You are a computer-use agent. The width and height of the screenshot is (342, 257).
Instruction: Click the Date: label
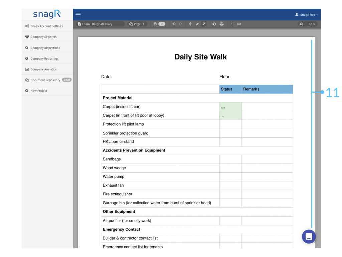pyautogui.click(x=106, y=77)
